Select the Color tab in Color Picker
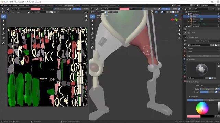Viewport: 220px width, 123px height. [195, 100]
